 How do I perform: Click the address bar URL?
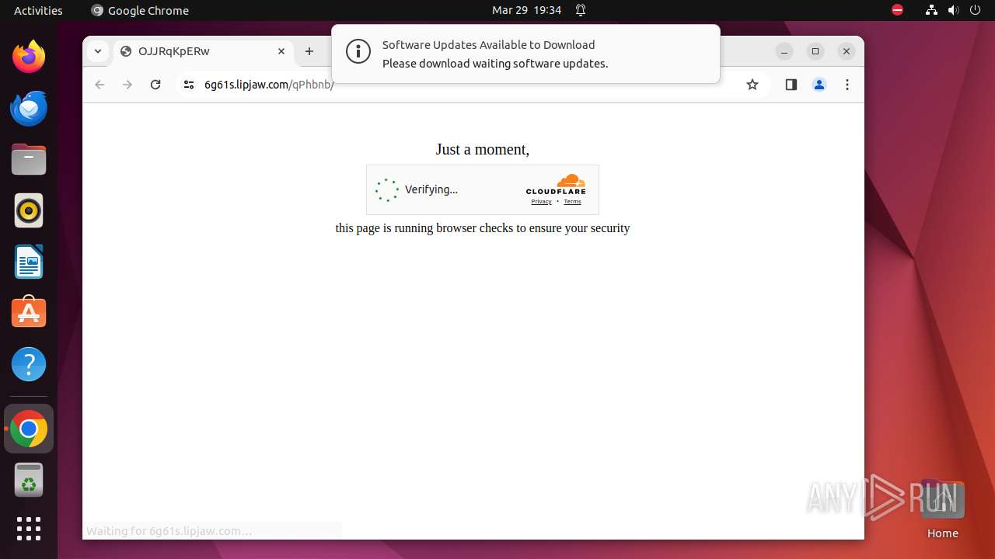(269, 85)
